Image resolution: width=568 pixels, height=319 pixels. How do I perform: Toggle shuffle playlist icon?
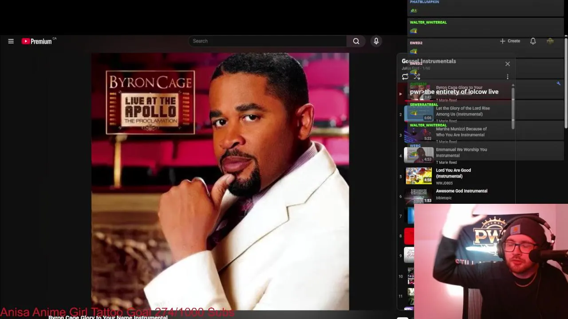point(417,77)
